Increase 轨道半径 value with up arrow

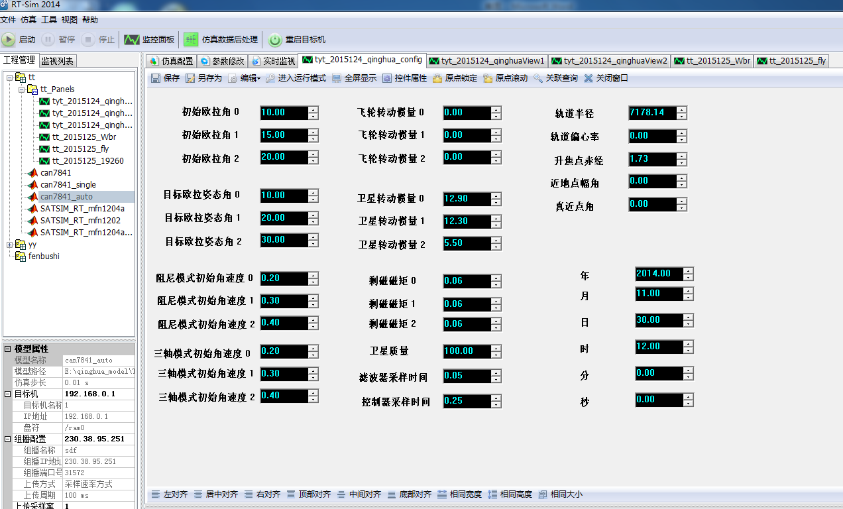[x=682, y=109]
